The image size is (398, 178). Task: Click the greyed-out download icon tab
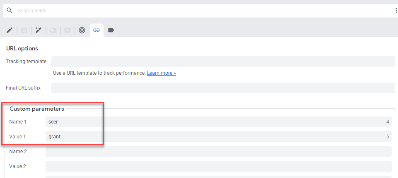pos(24,30)
